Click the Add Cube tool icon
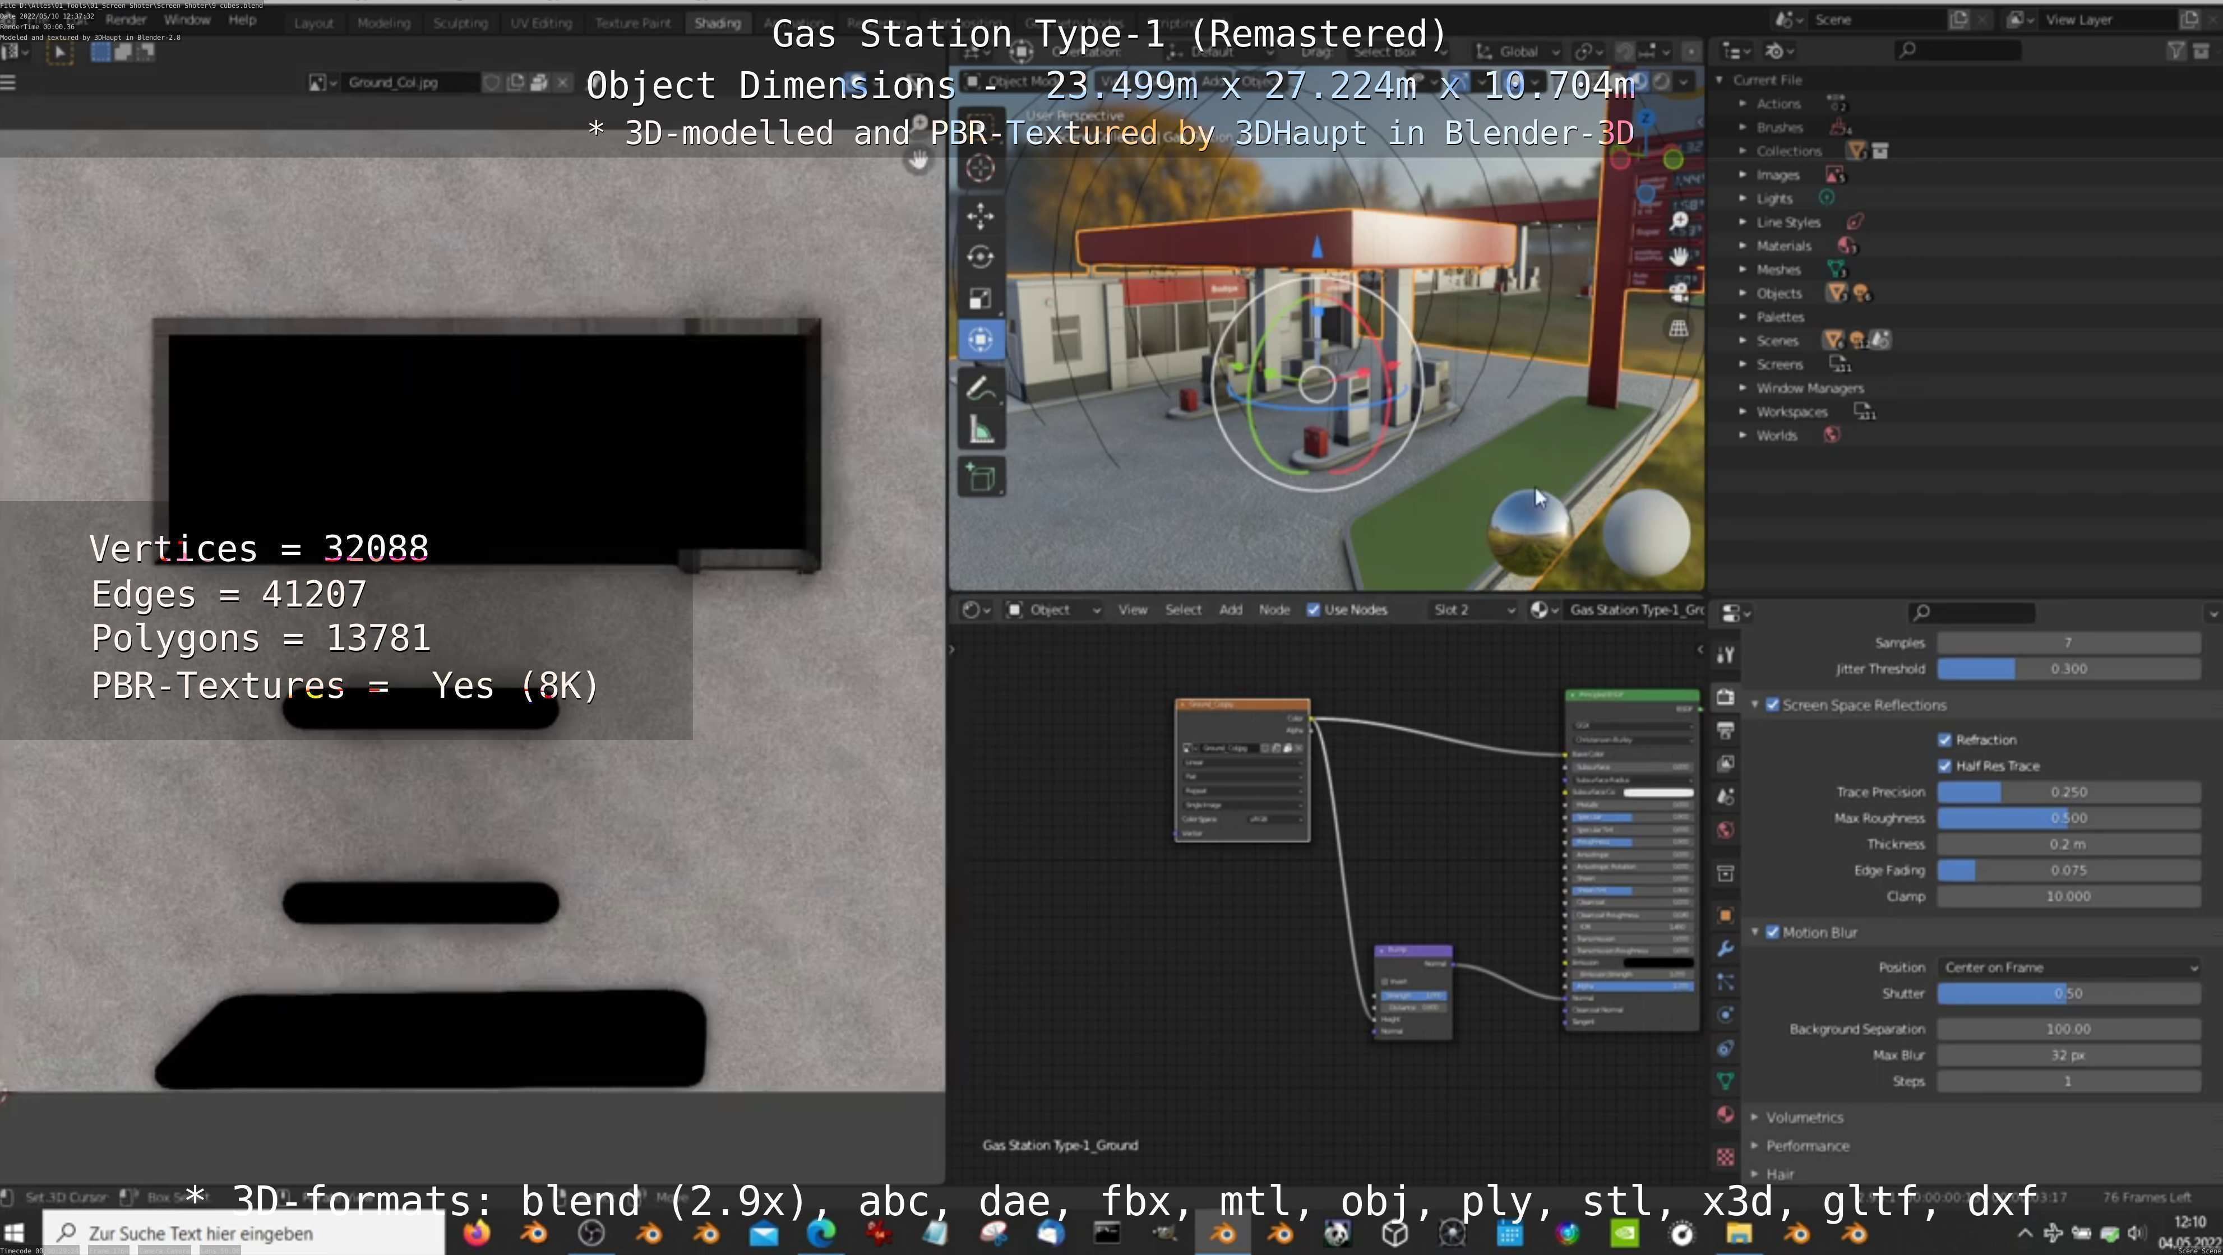 tap(979, 477)
